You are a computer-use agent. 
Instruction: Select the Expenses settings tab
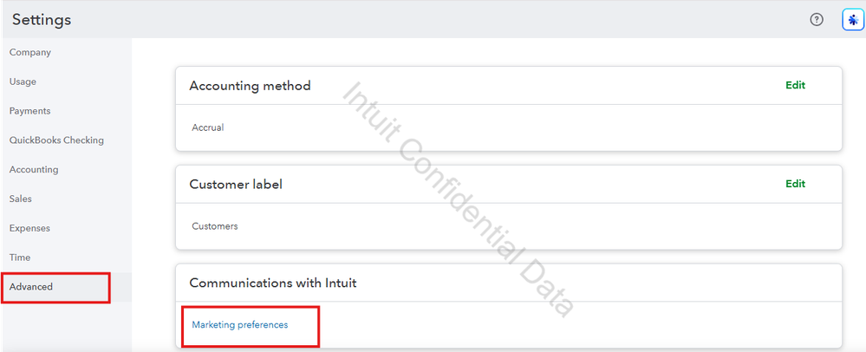(30, 228)
